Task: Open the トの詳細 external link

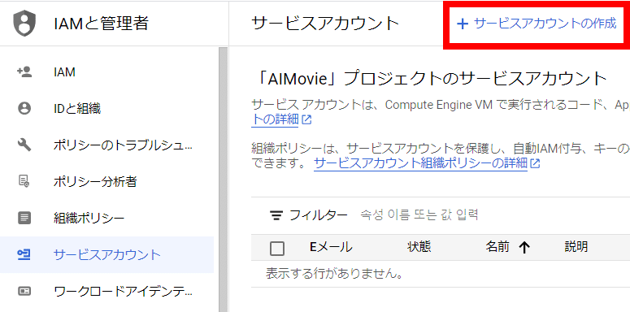Action: [275, 119]
